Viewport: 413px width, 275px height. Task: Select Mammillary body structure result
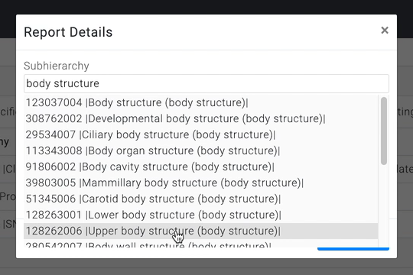pos(201,183)
